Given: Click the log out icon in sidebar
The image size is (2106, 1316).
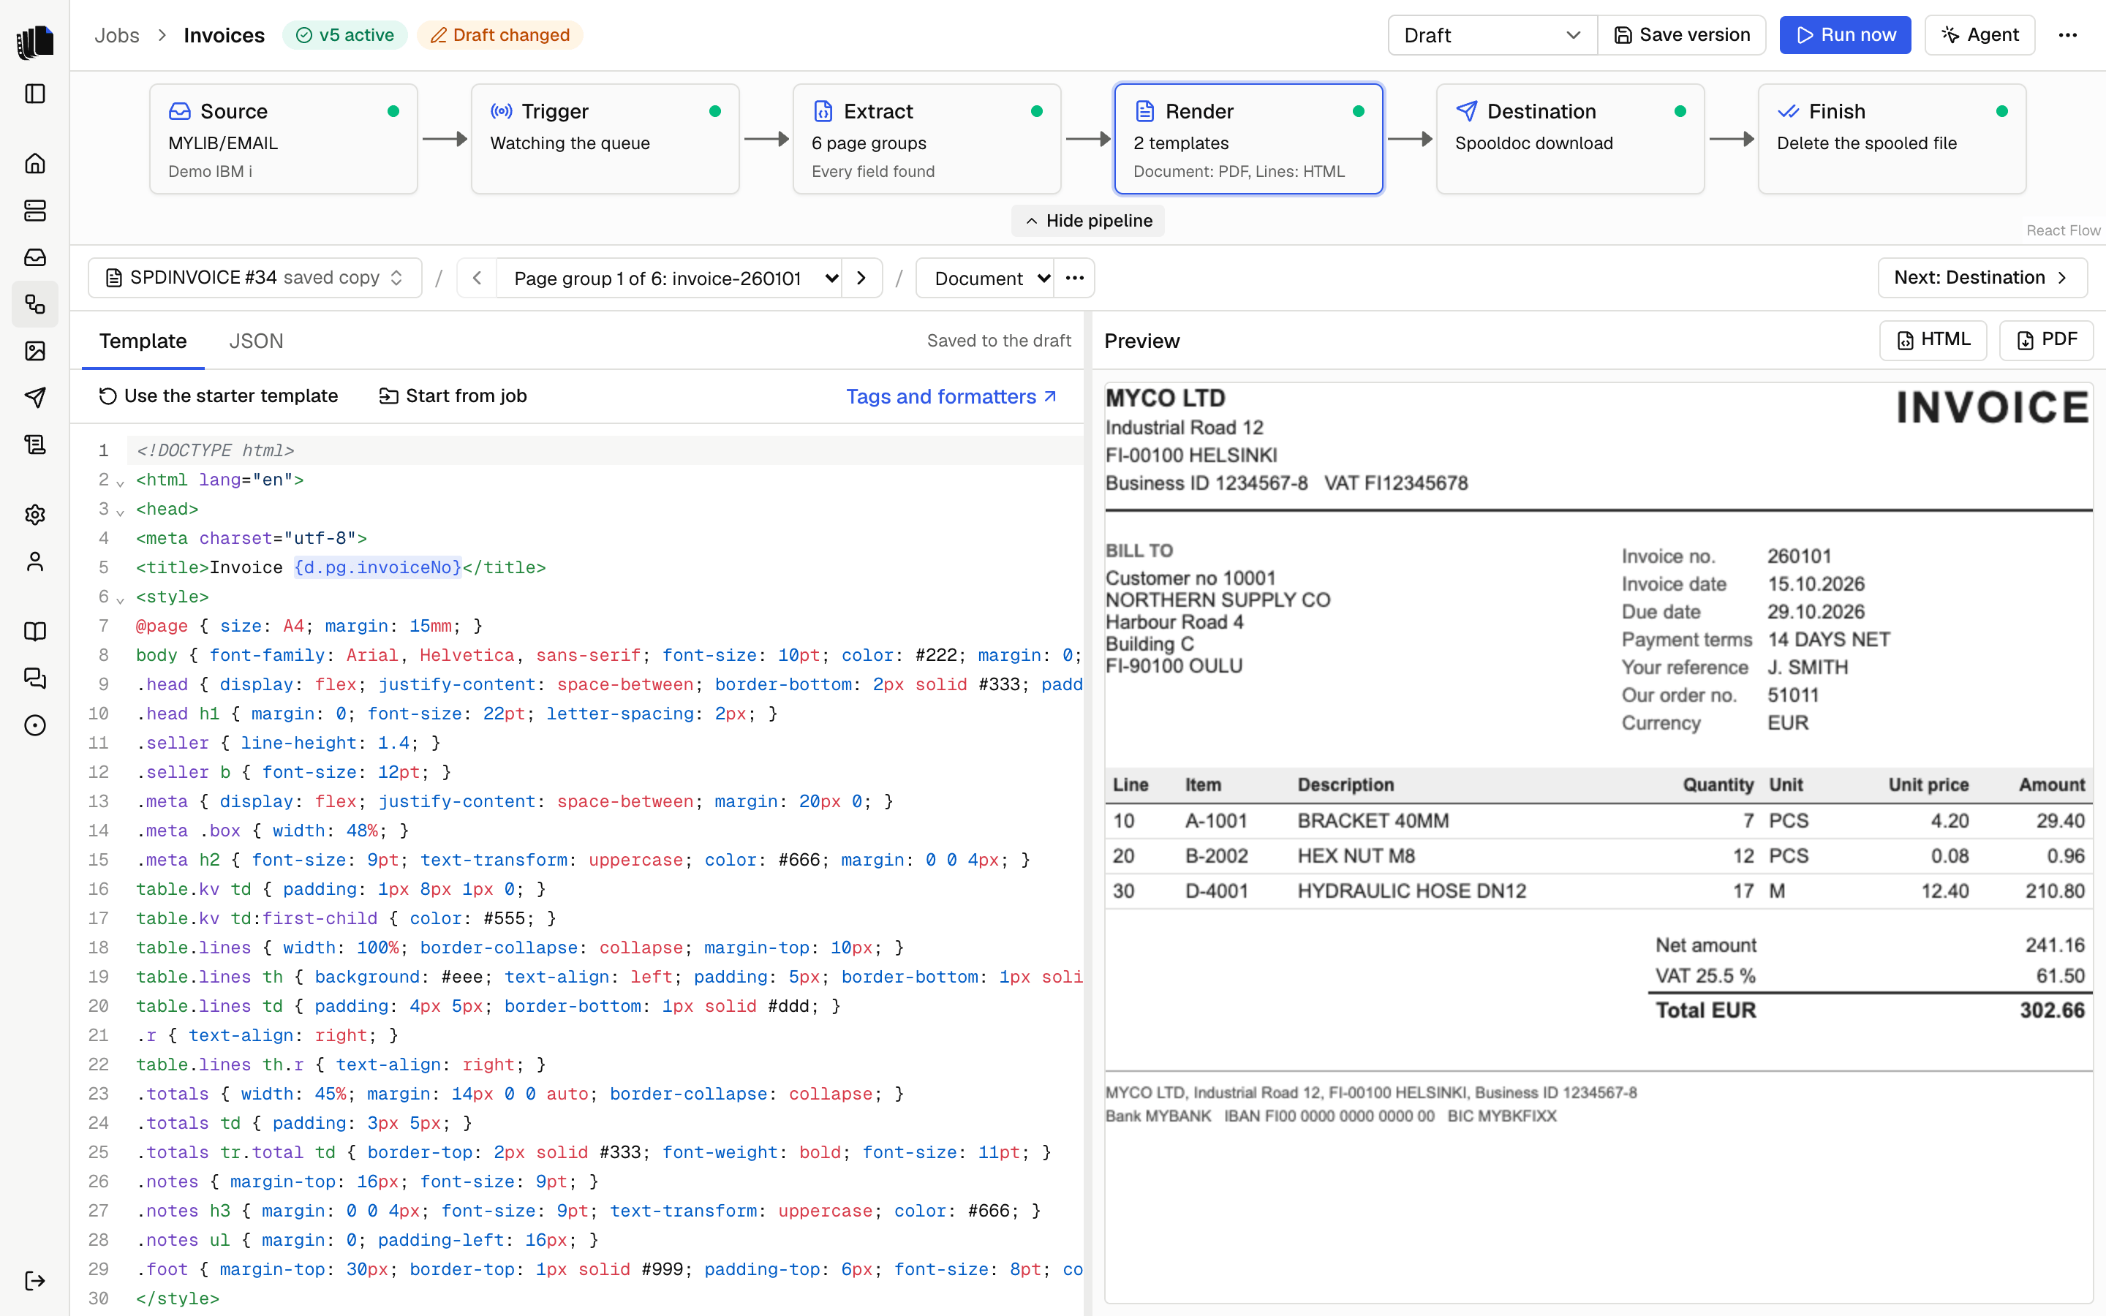Looking at the screenshot, I should (35, 1280).
